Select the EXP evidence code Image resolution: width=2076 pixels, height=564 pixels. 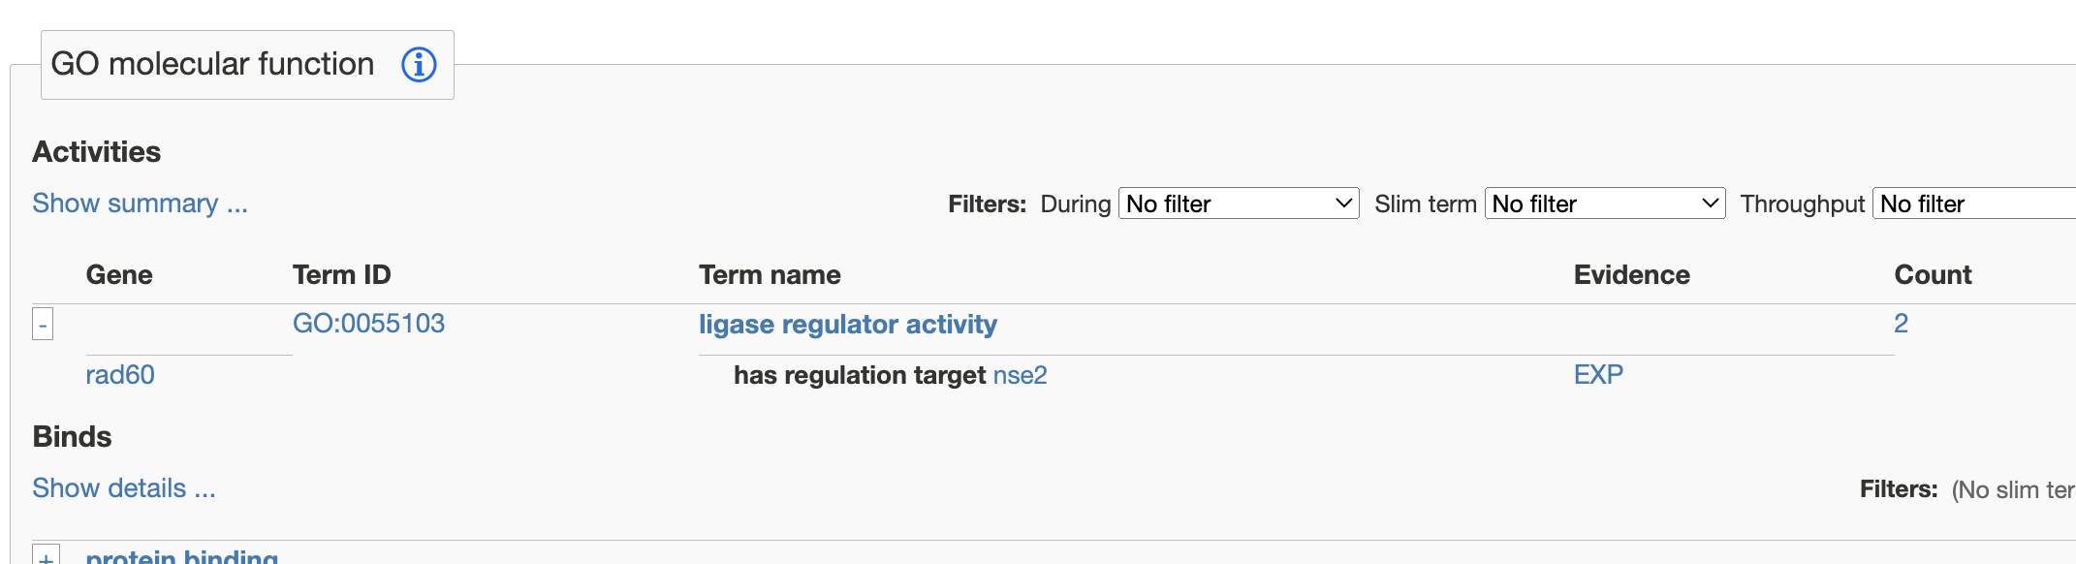click(1597, 375)
